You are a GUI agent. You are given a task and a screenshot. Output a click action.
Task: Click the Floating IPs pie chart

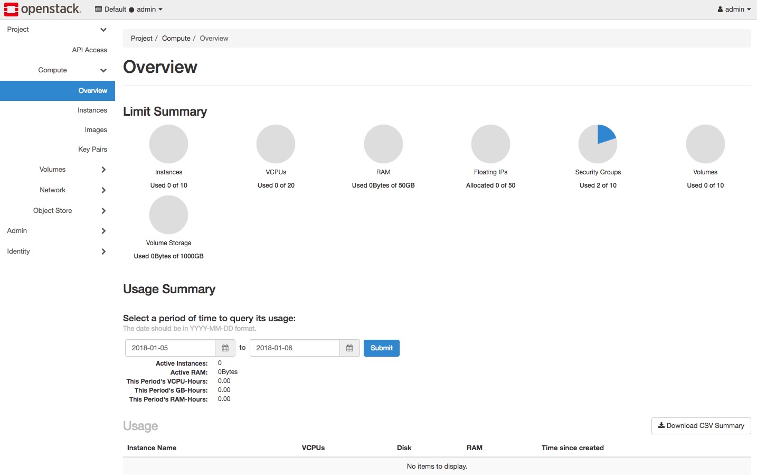point(490,144)
